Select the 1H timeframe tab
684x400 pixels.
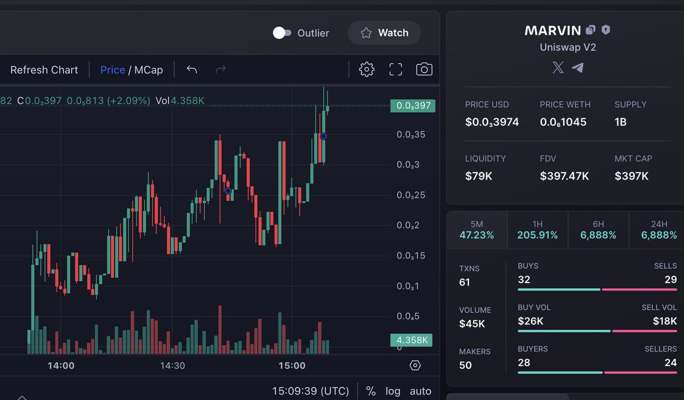tap(538, 230)
